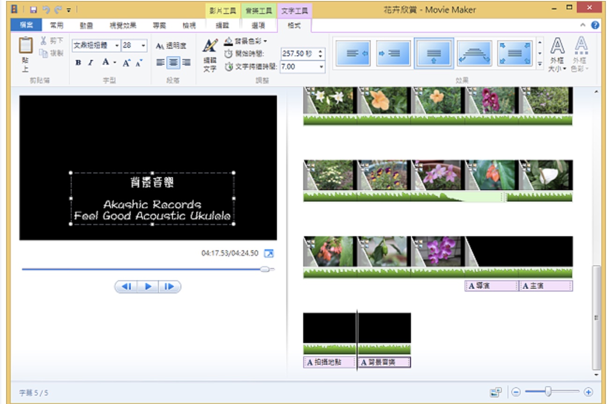
Task: Select the 主演 caption on the timeline
Action: [546, 286]
